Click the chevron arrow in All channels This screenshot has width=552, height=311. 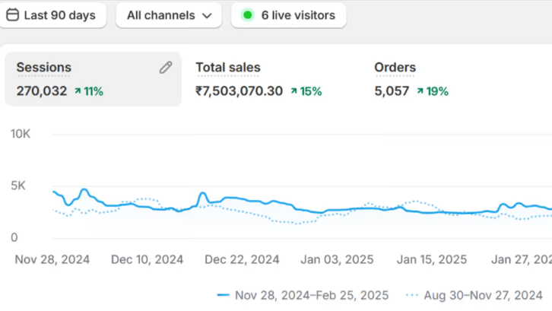click(206, 16)
